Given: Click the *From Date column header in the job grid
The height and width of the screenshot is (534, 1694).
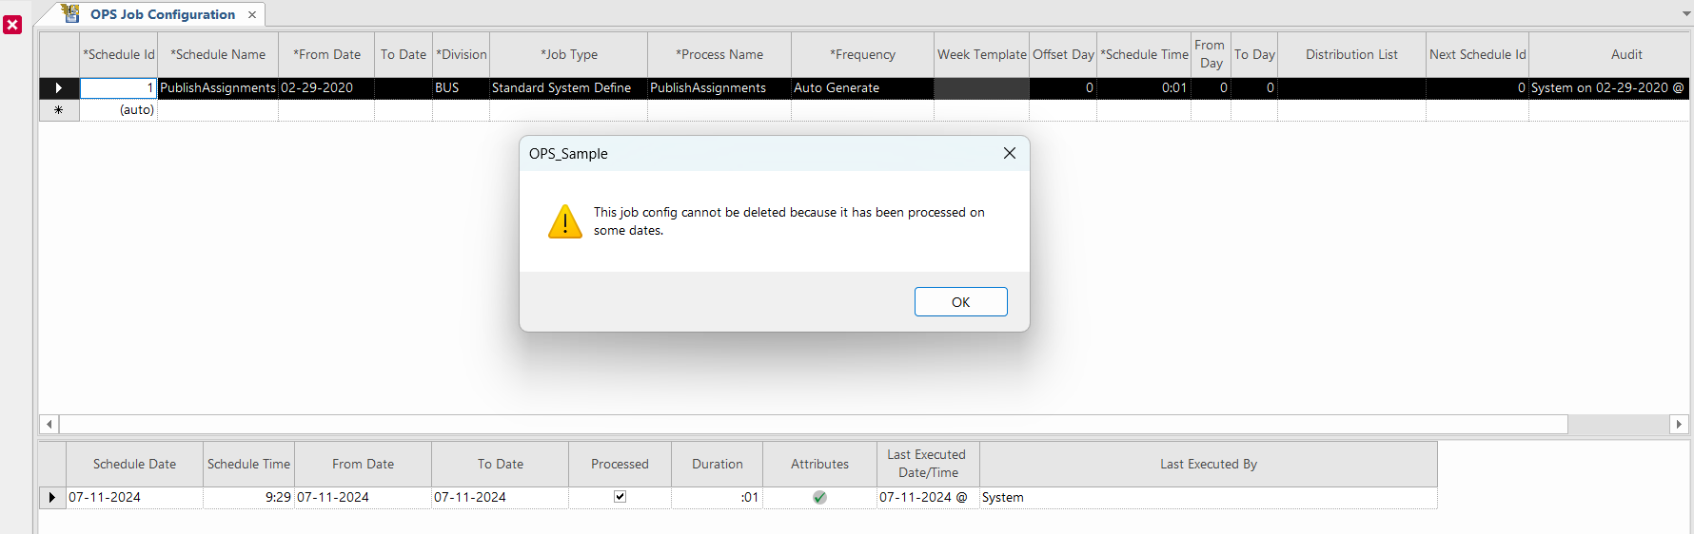Looking at the screenshot, I should (x=326, y=54).
